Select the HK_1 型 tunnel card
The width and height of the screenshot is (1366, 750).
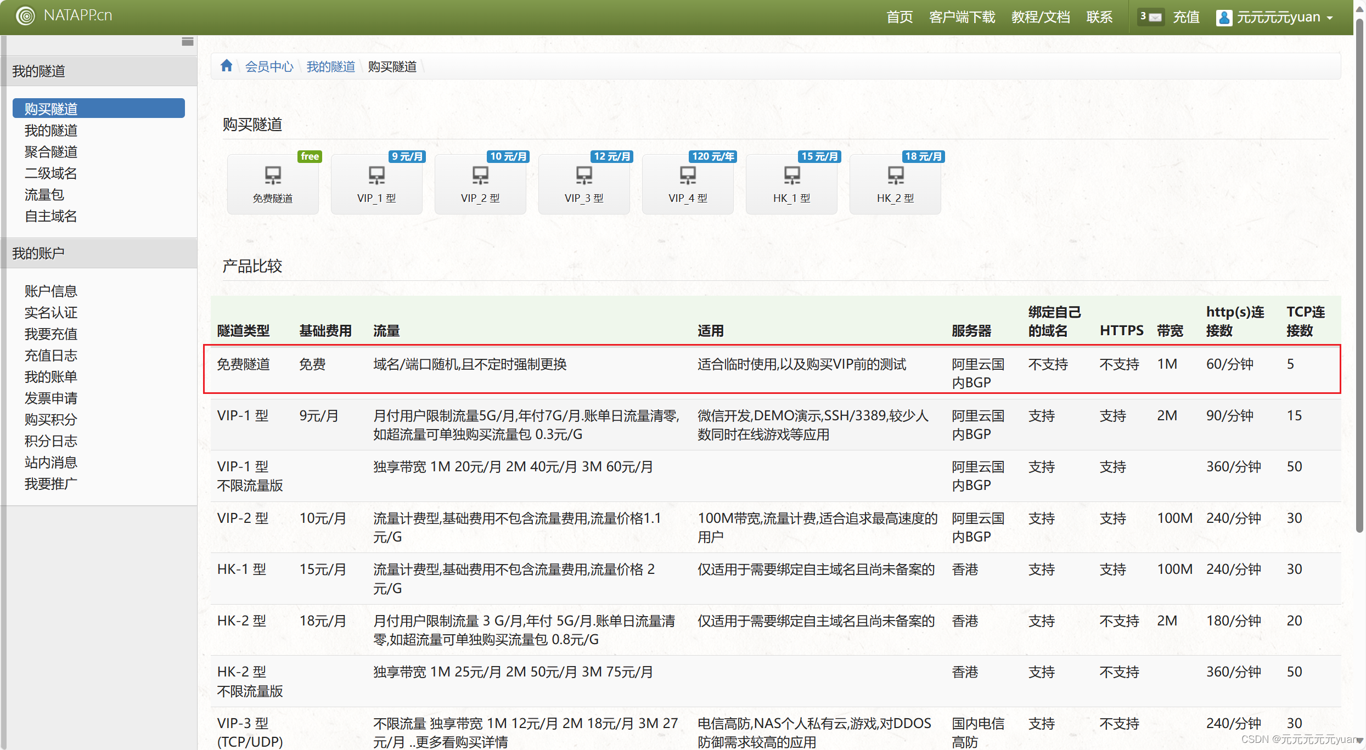coord(791,184)
